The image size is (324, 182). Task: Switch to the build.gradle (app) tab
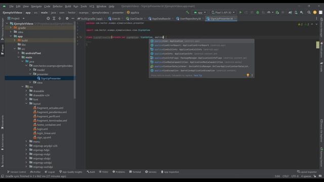coord(90,19)
